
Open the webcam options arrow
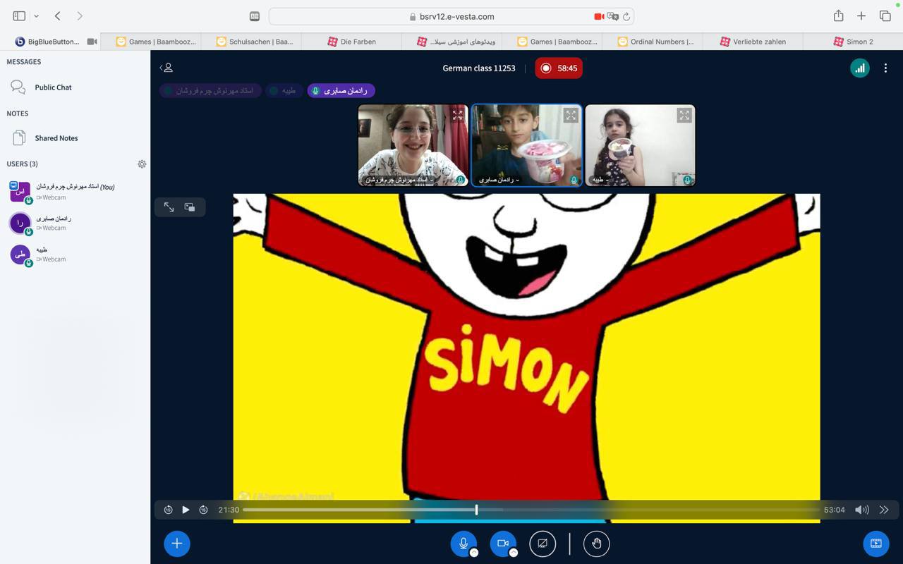[x=514, y=553]
